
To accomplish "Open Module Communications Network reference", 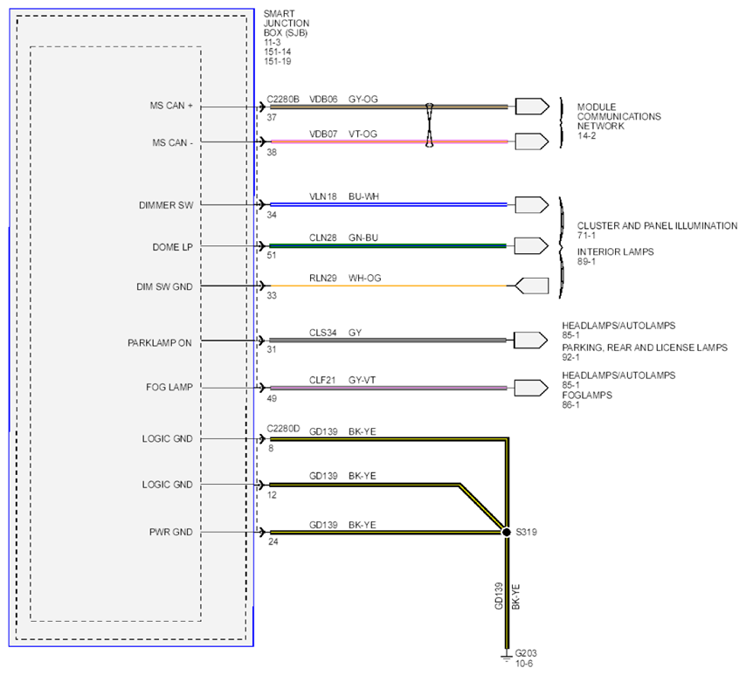I will [619, 116].
